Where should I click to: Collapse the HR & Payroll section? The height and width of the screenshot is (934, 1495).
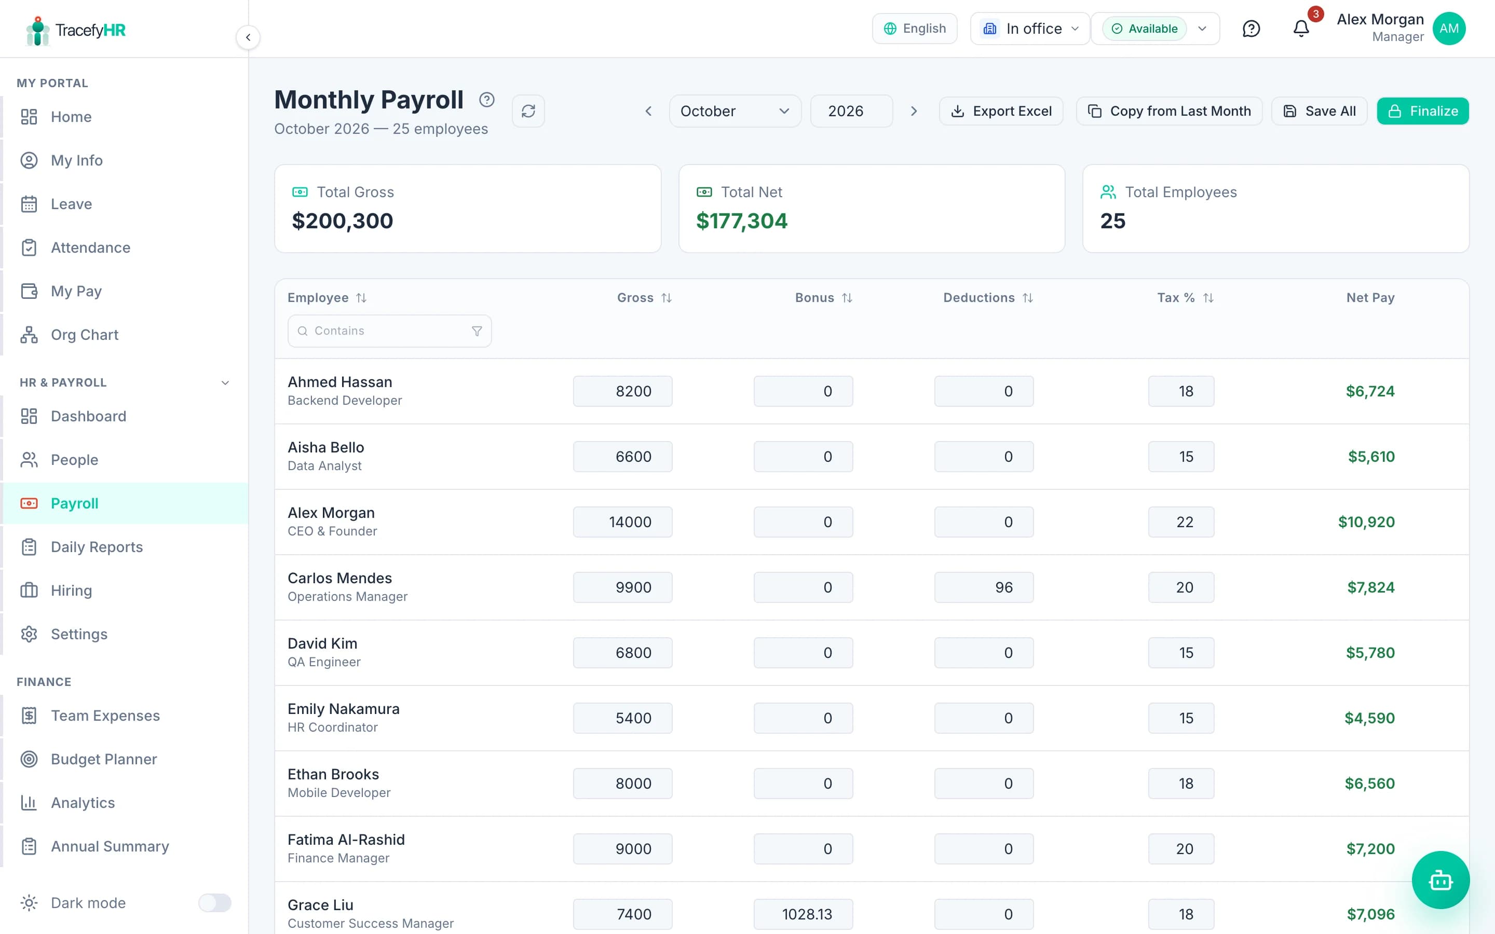[x=225, y=383]
